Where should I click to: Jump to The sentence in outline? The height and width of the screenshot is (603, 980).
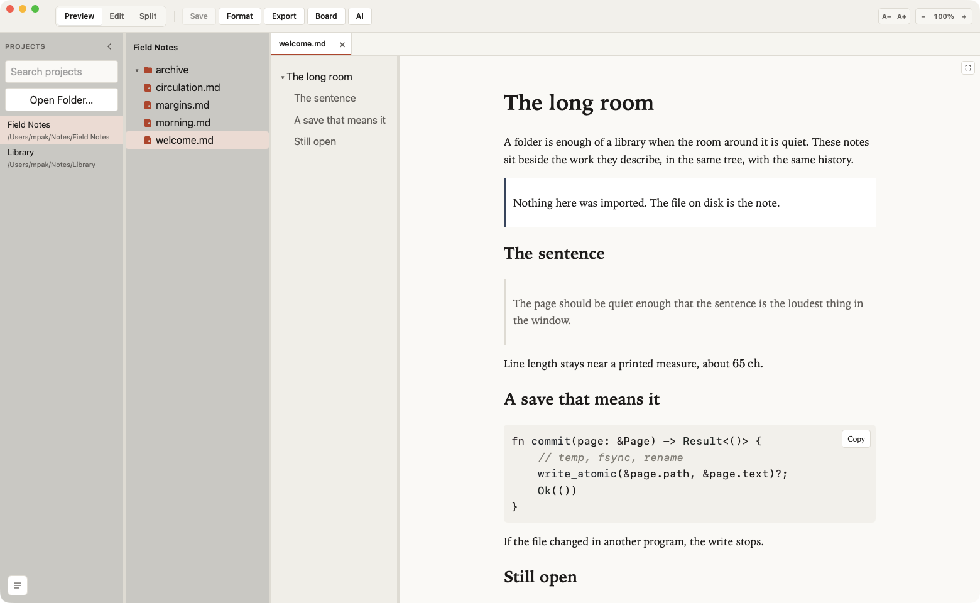tap(325, 99)
